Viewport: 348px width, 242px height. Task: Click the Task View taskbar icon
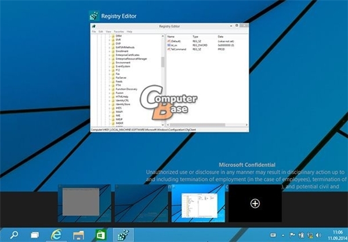point(35,234)
